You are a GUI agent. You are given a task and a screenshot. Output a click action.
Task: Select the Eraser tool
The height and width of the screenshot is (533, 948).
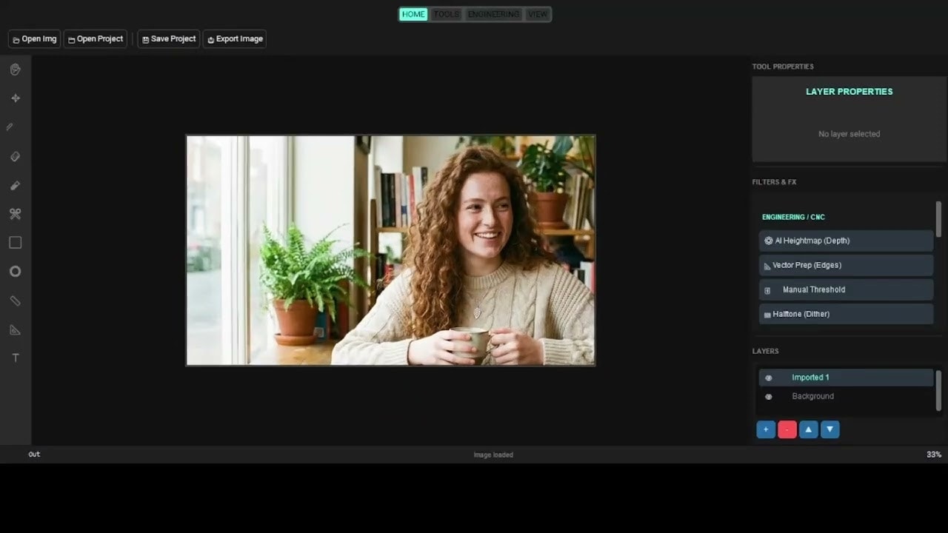15,156
